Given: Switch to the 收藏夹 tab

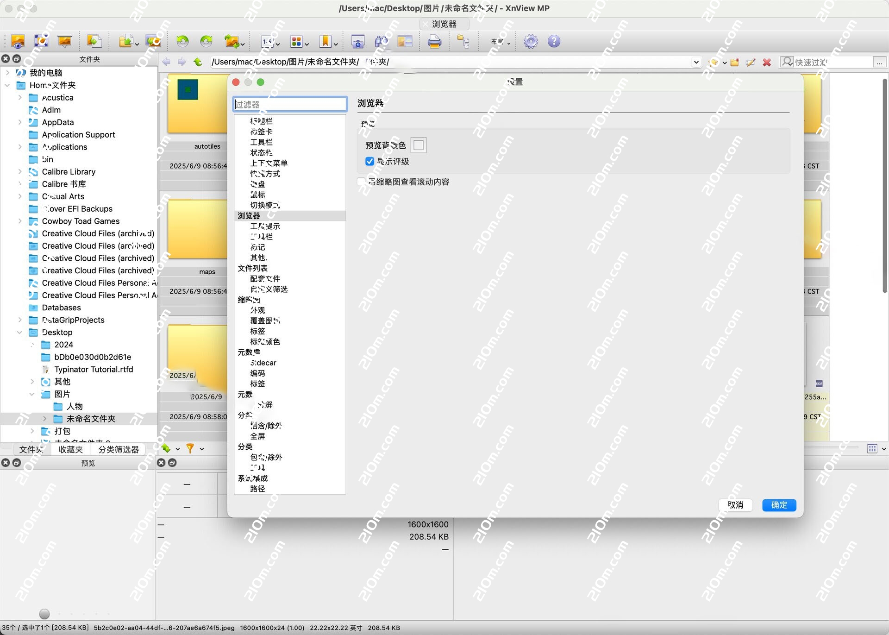Looking at the screenshot, I should tap(70, 449).
